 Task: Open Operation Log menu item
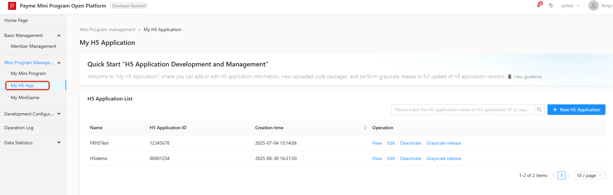point(19,128)
